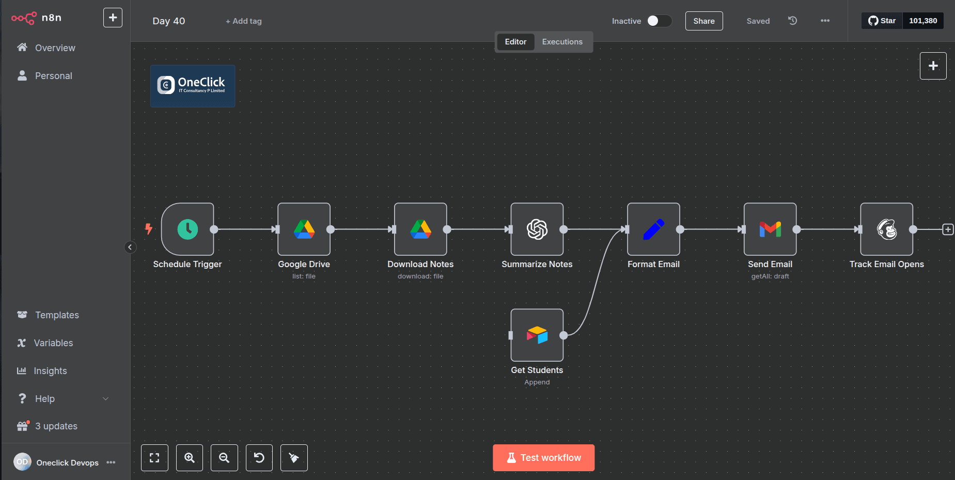
Task: Open the add node panel plus button
Action: click(933, 66)
